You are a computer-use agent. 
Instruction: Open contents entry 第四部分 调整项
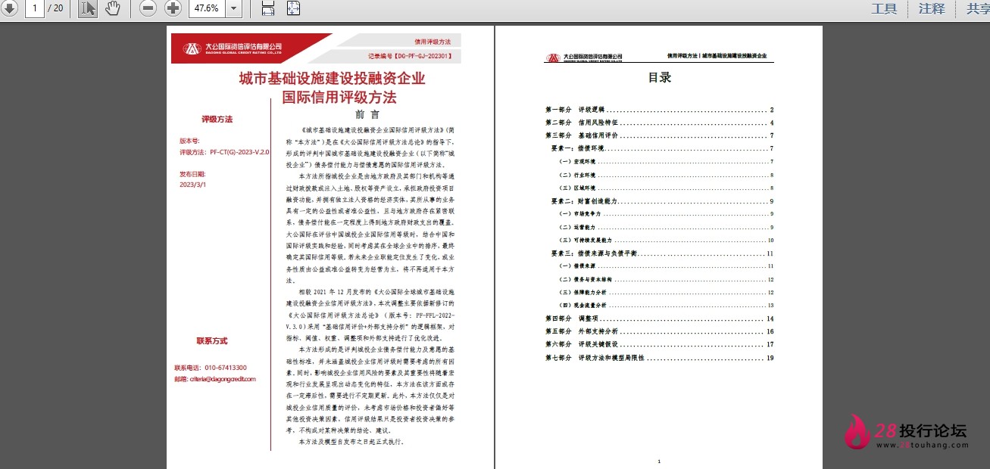pos(659,318)
